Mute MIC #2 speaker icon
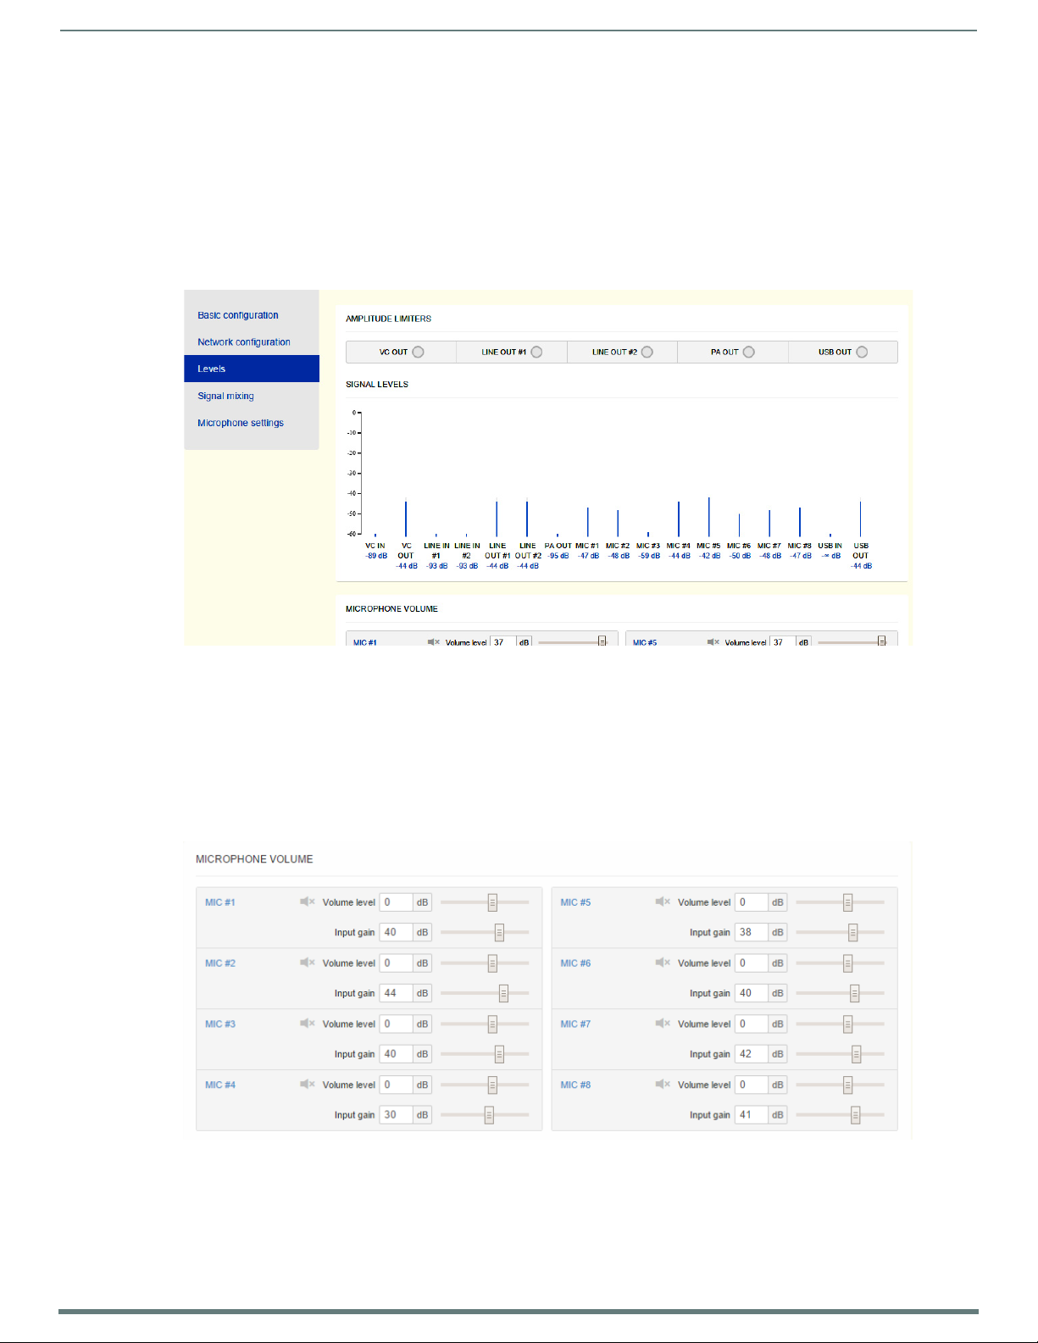The width and height of the screenshot is (1038, 1343). click(308, 963)
